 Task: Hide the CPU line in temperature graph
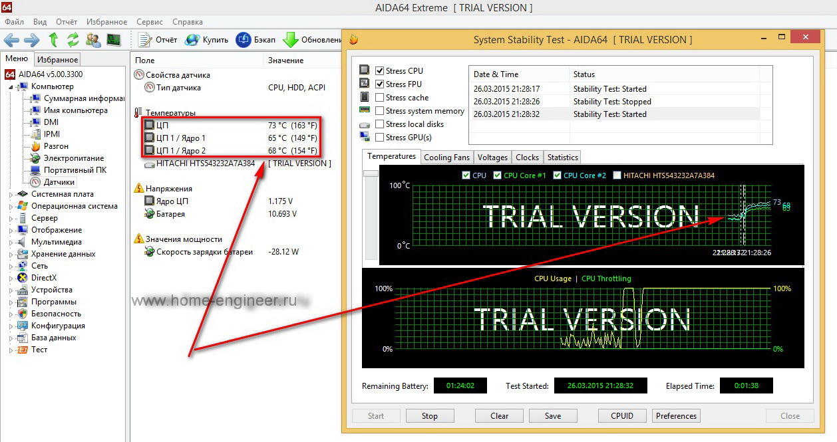pyautogui.click(x=466, y=175)
